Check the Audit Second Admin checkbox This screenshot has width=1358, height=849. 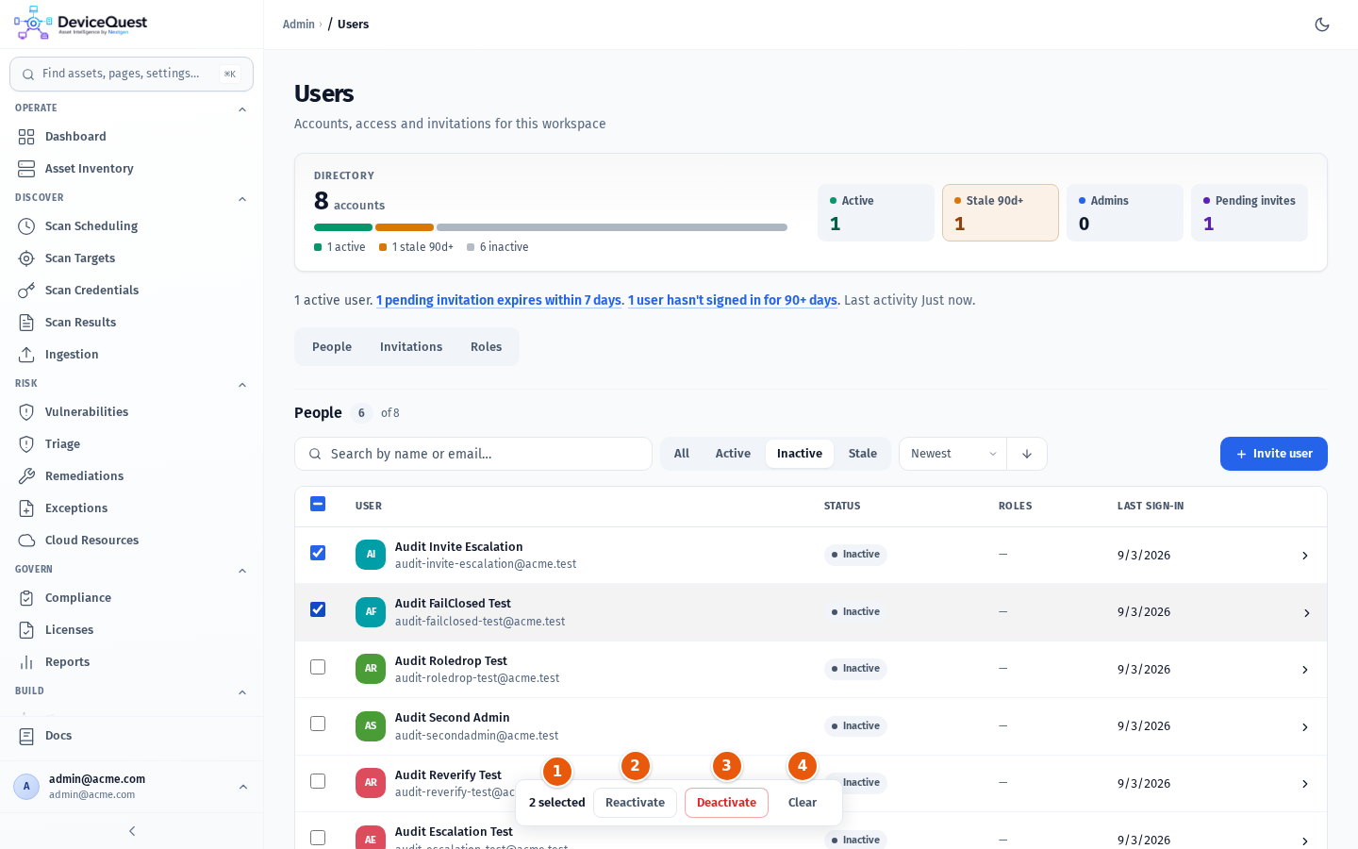[318, 724]
